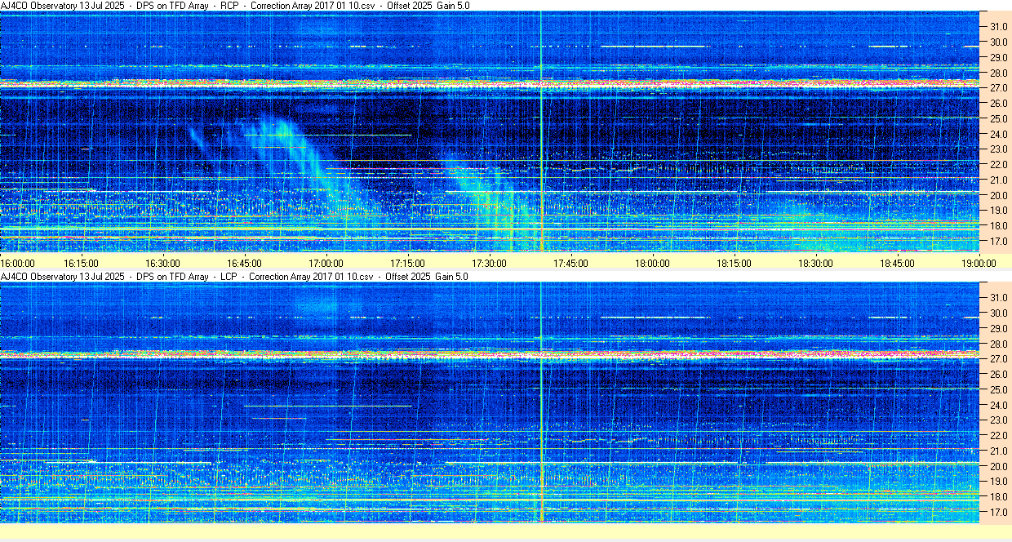
Task: Click the 18.0 frequency label on RCP chart
Action: click(999, 226)
